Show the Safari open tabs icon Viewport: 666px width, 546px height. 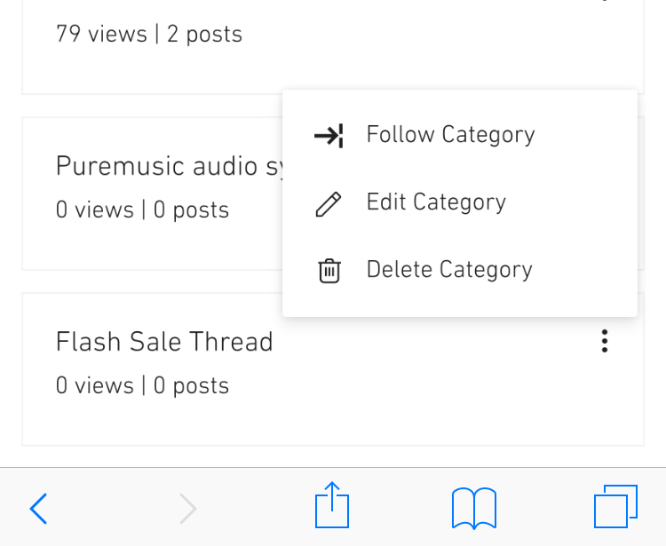tap(615, 506)
